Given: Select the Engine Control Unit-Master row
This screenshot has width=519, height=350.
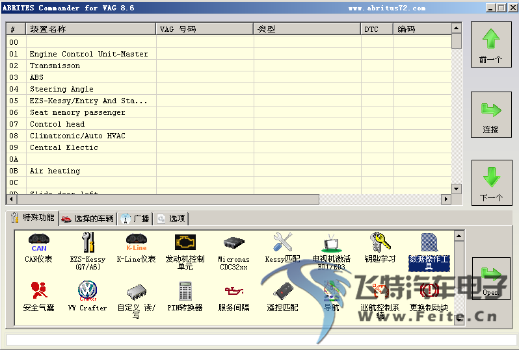Looking at the screenshot, I should click(x=229, y=54).
